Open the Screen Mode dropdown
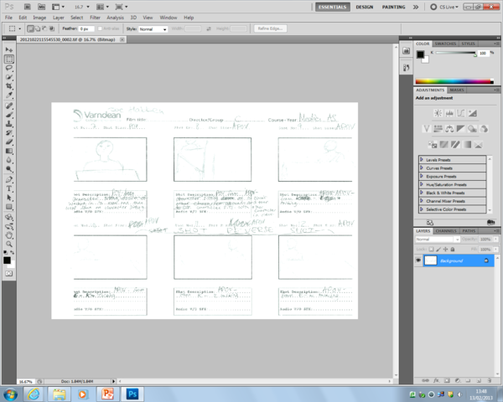This screenshot has width=503, height=402. [x=122, y=7]
